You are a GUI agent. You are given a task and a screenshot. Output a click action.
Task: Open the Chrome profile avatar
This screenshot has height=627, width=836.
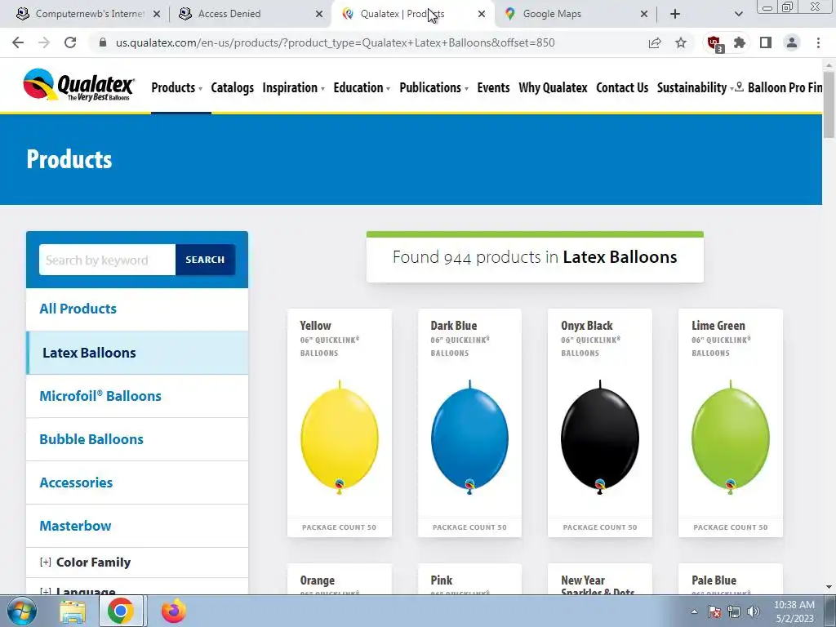coord(792,42)
